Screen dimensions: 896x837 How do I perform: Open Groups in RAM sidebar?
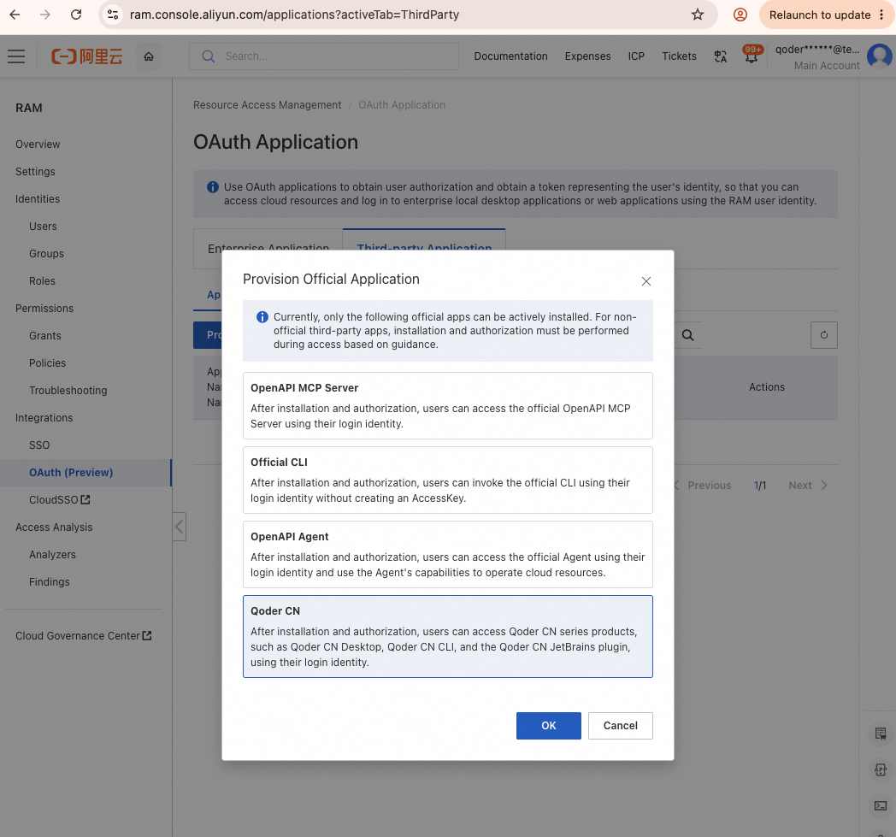pos(46,254)
